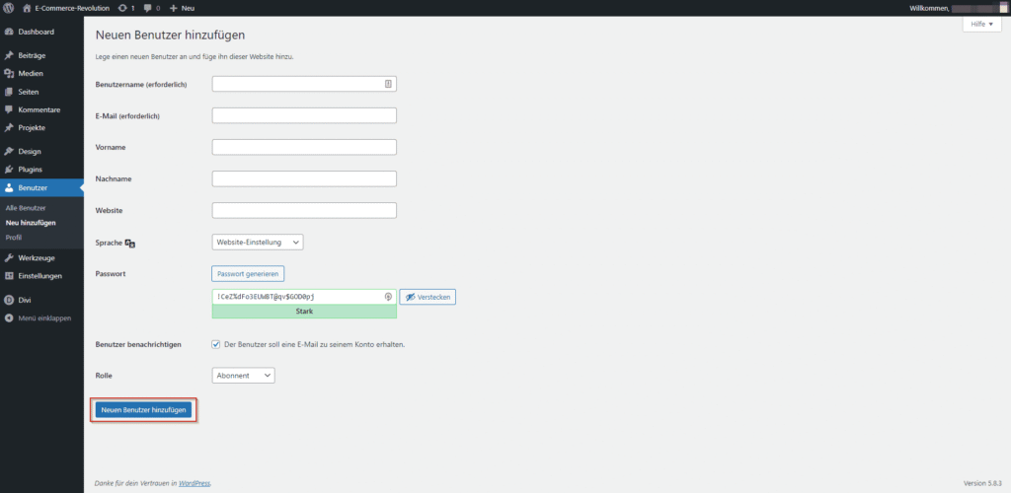Screen dimensions: 1011x493
Task: Open the Einstellungen menu item
Action: (x=41, y=275)
